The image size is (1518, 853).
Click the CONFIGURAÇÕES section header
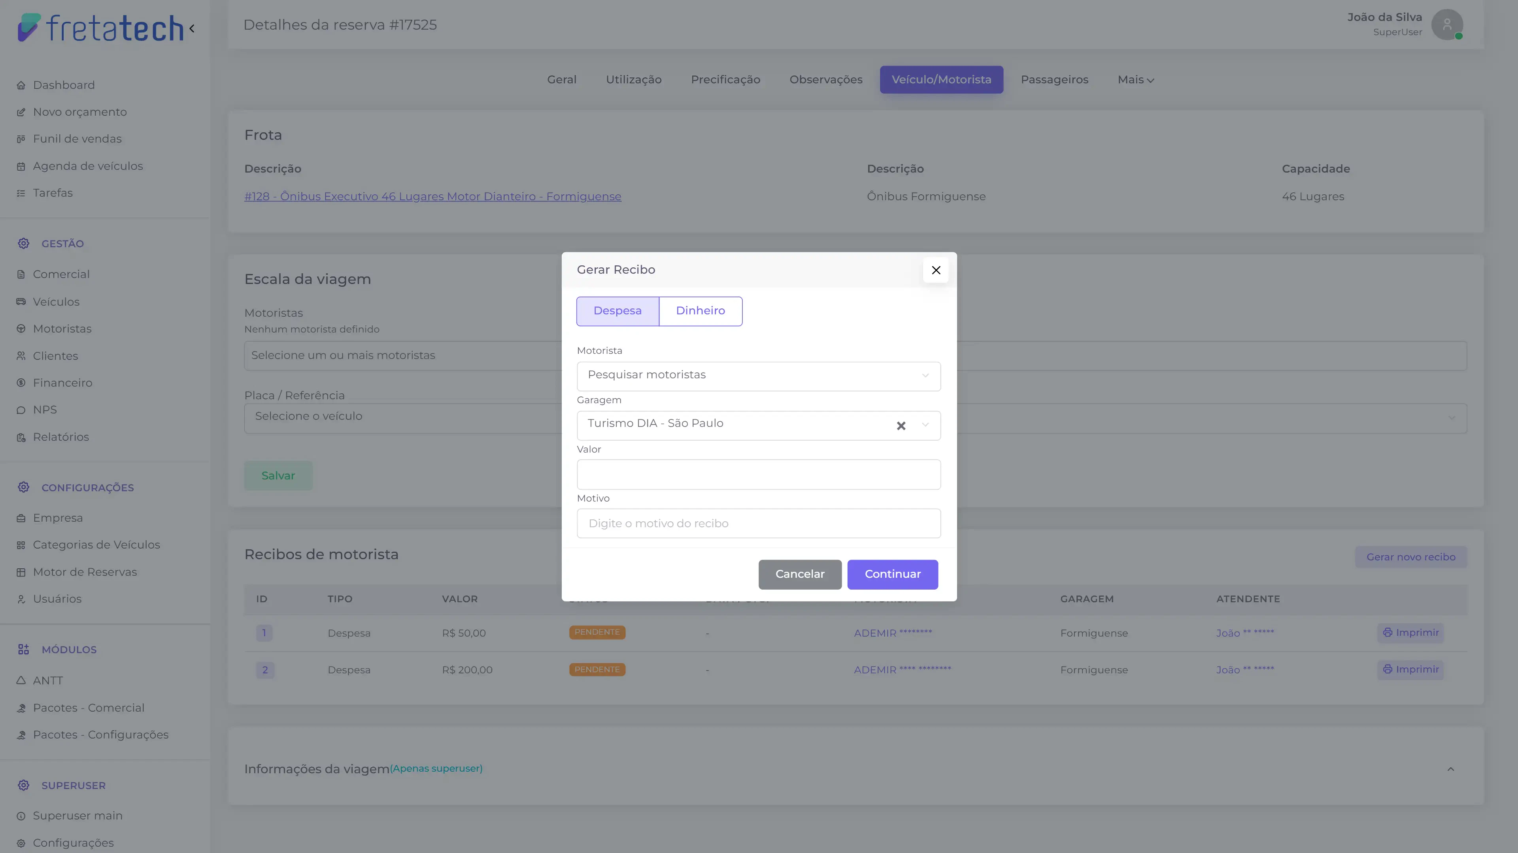(x=88, y=488)
